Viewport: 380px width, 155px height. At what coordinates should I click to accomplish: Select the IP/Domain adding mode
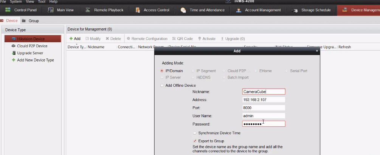tap(162, 71)
